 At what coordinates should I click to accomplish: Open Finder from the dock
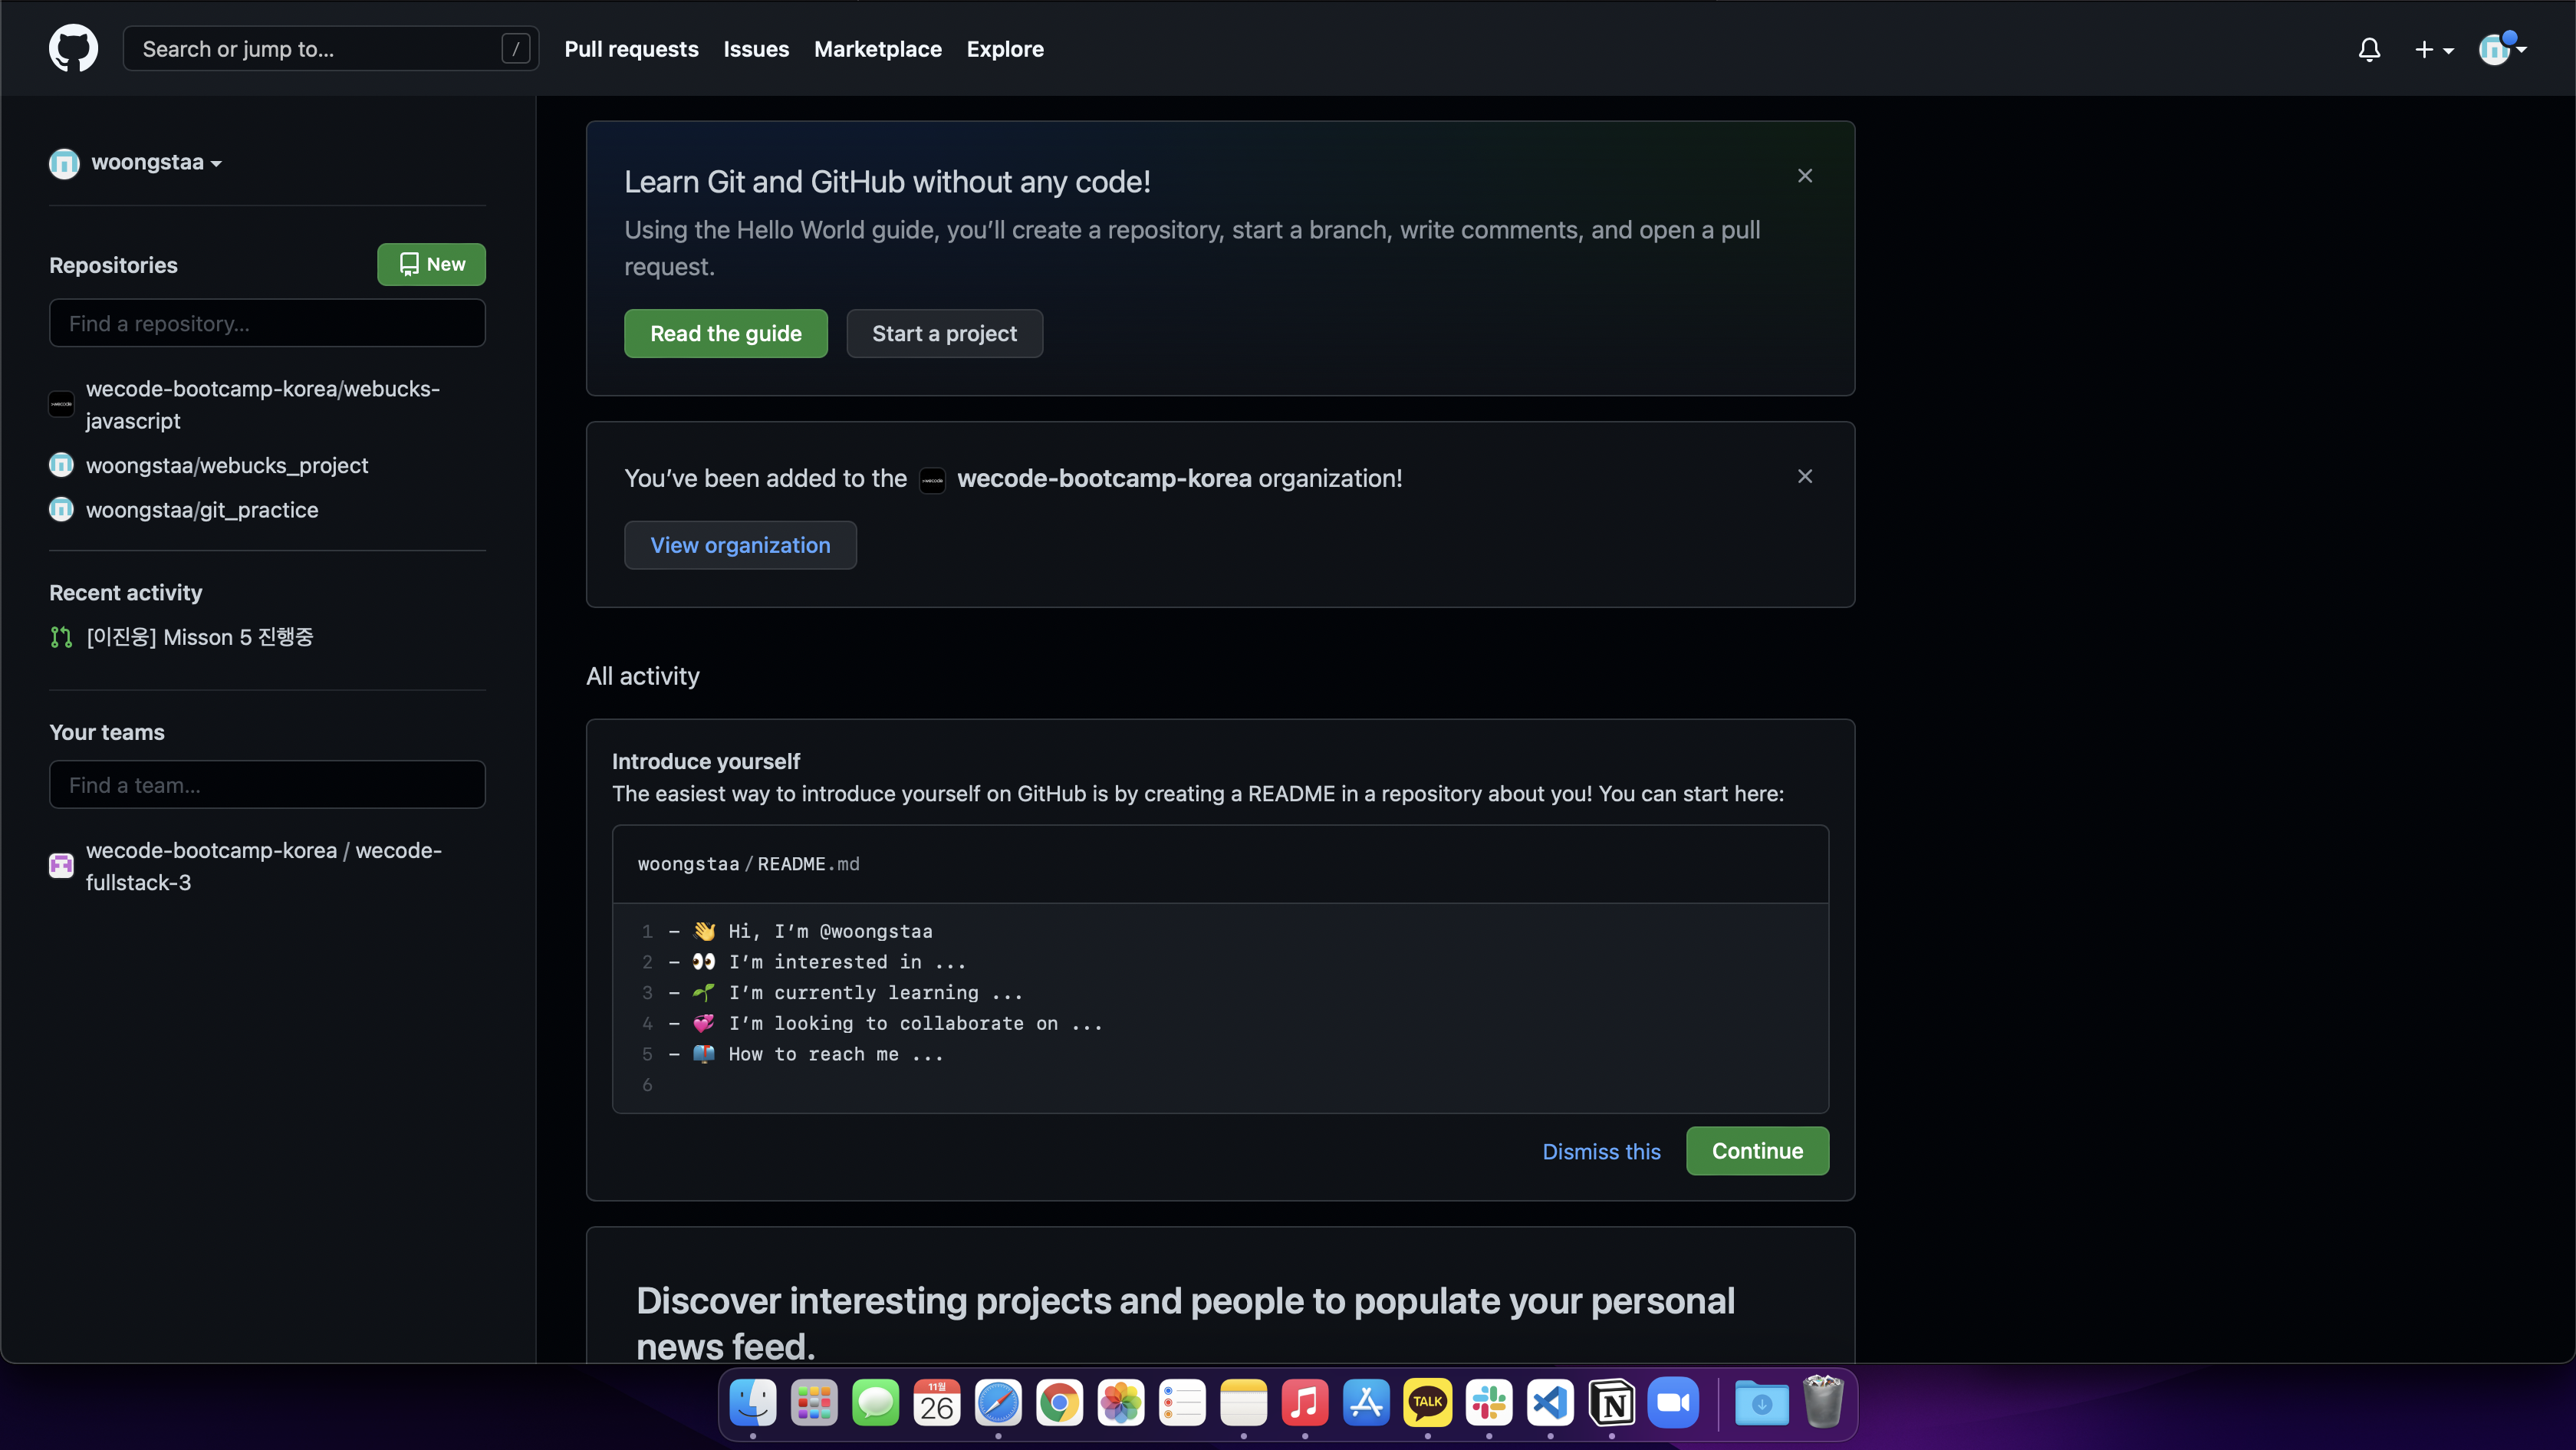click(752, 1402)
